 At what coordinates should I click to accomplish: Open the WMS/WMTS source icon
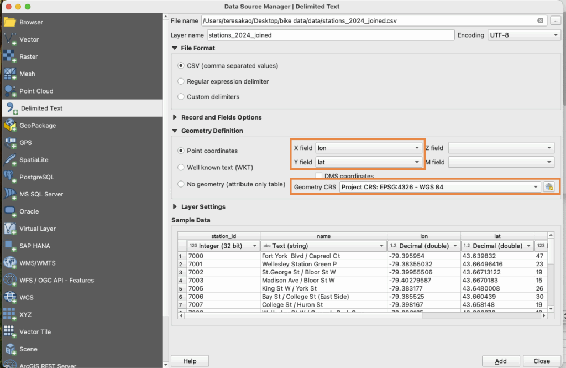tap(10, 263)
